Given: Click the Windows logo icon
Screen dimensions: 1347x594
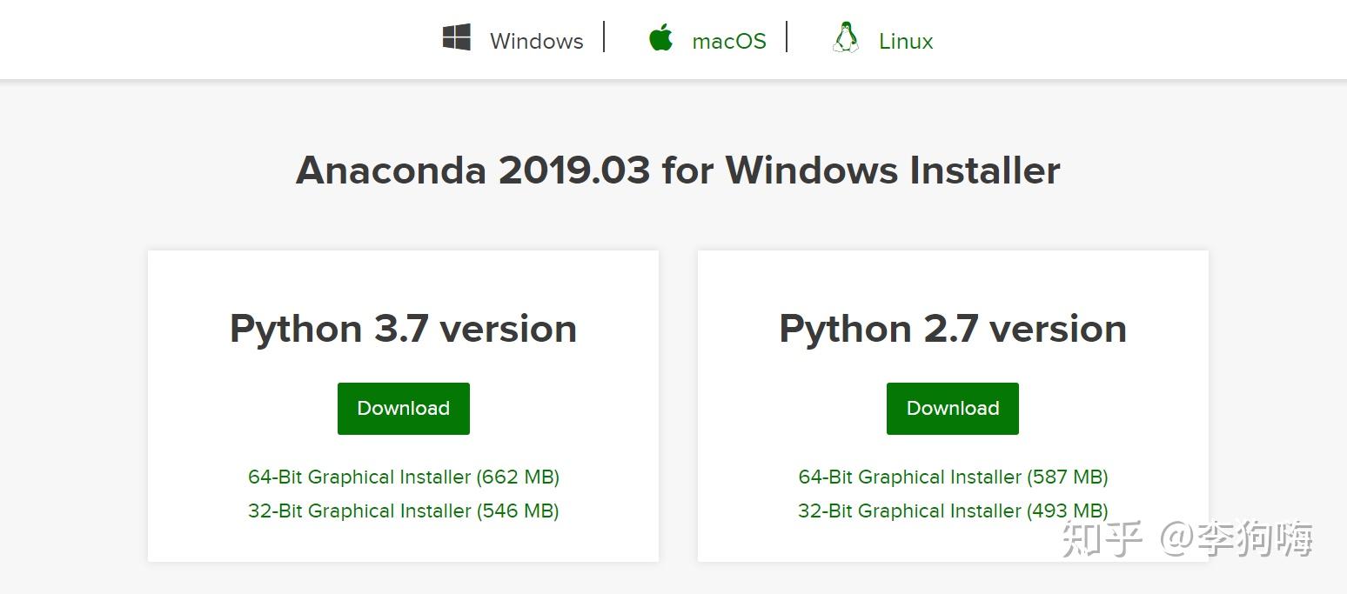Looking at the screenshot, I should point(457,38).
